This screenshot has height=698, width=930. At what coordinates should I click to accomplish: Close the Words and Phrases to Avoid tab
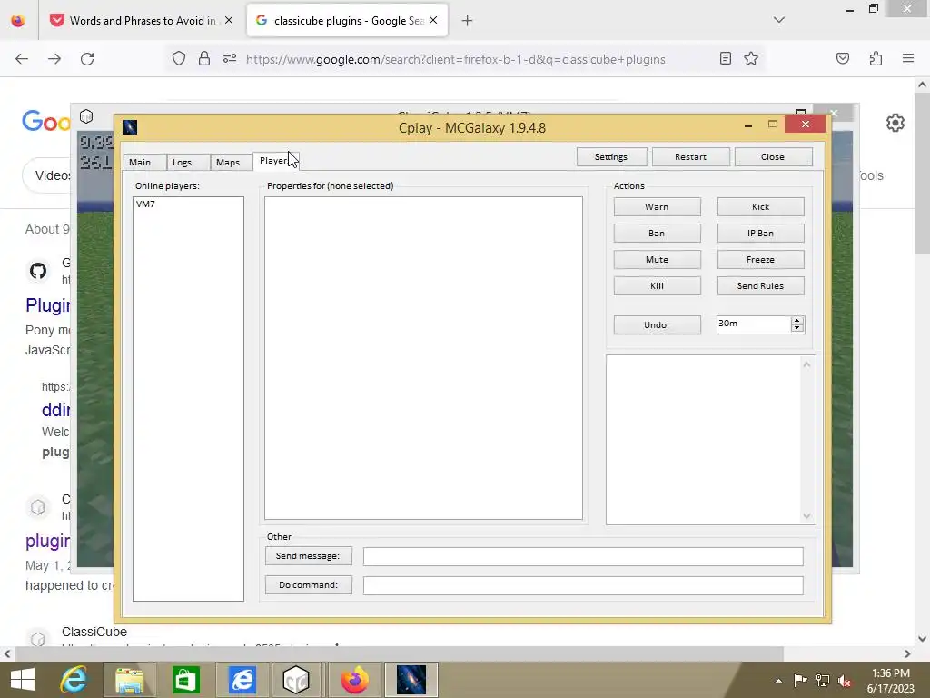(x=229, y=21)
